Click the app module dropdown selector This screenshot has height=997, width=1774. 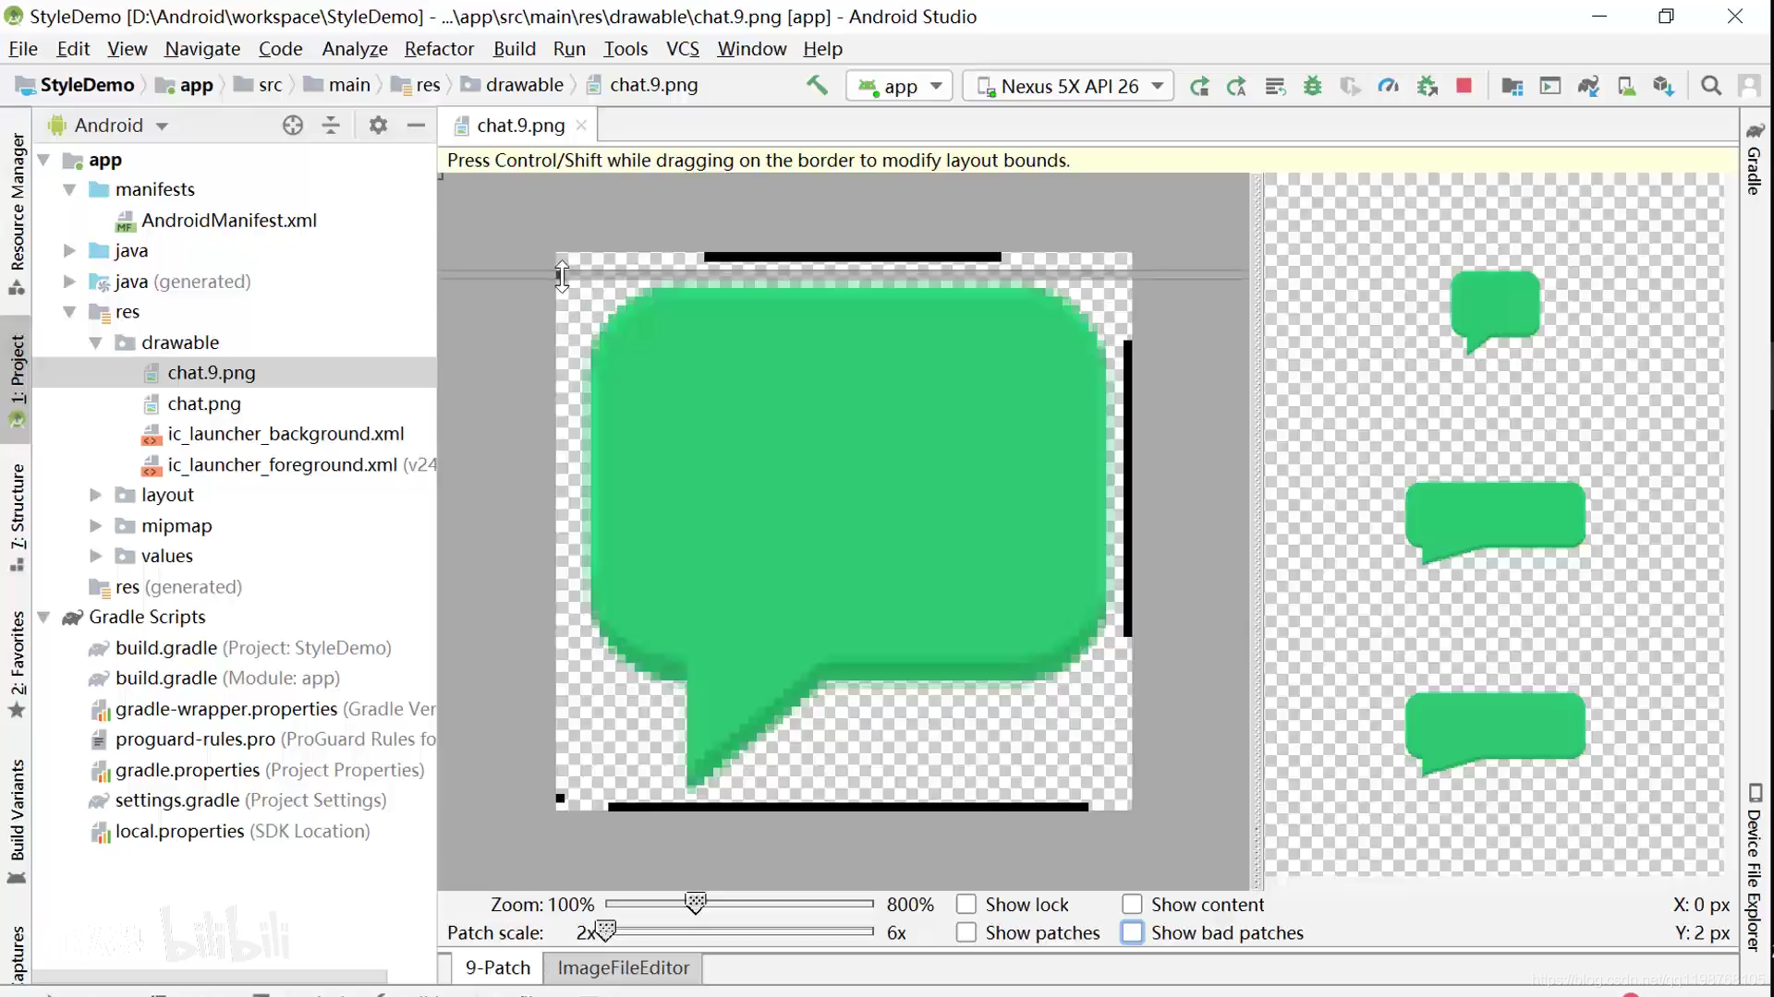click(898, 84)
